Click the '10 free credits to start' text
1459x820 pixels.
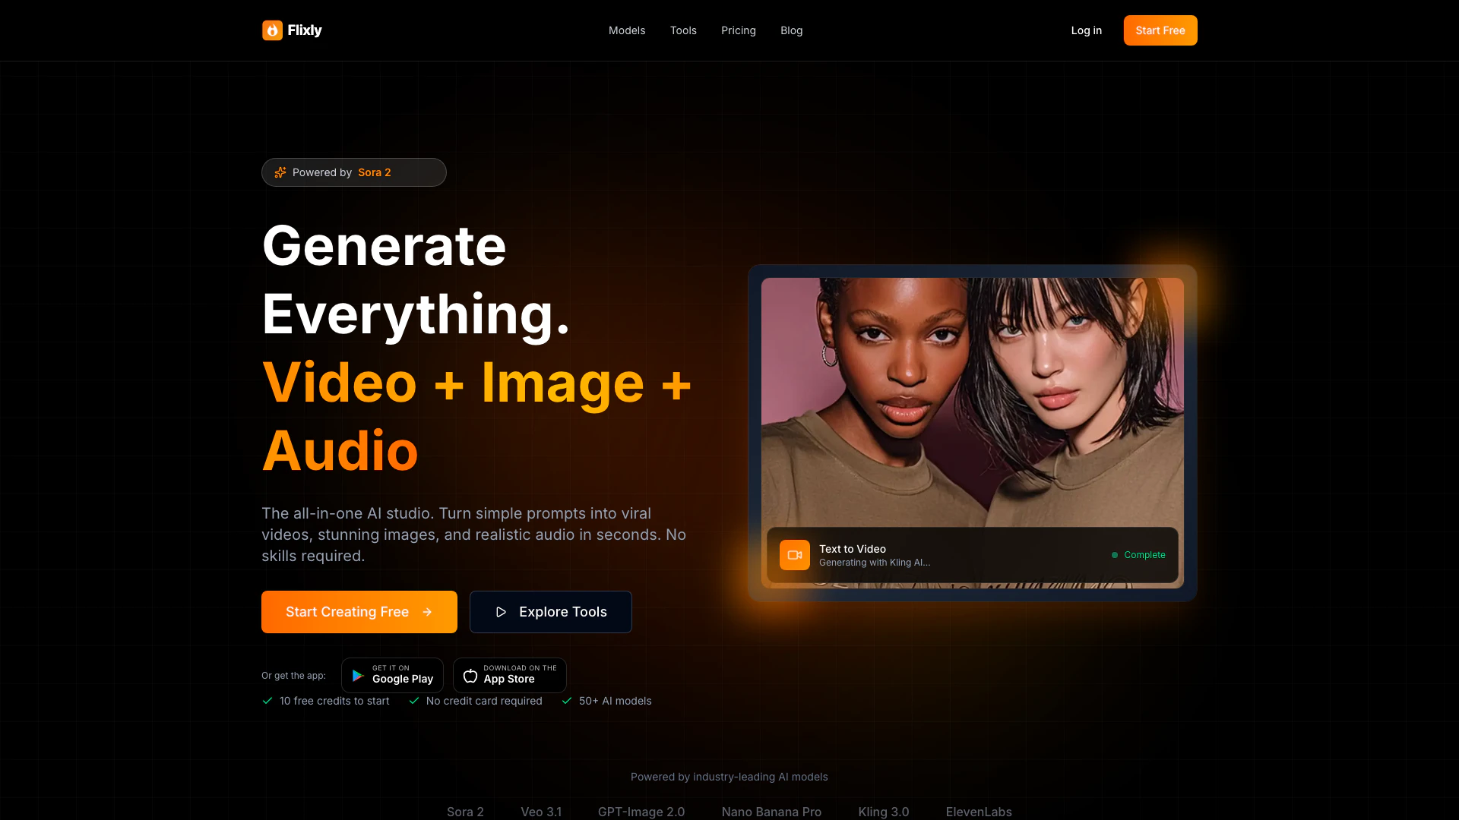[x=334, y=701]
